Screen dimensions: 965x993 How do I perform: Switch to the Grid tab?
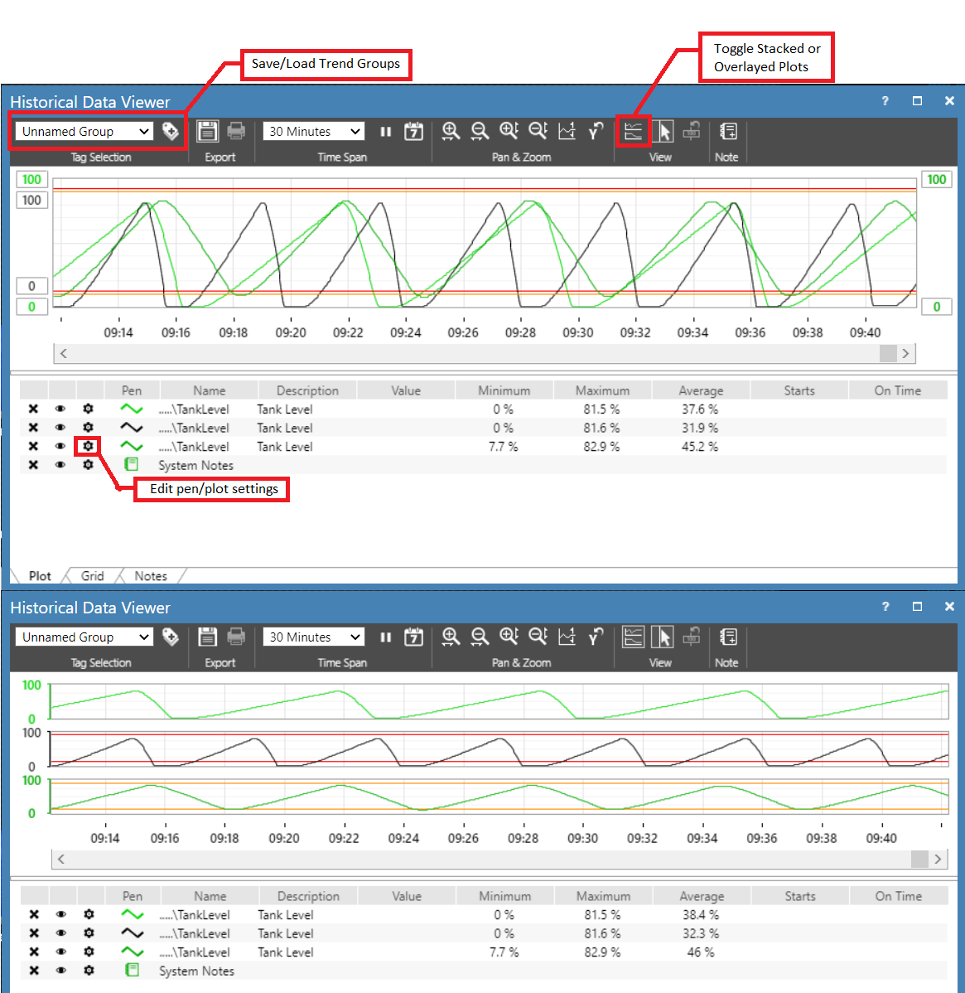tap(93, 576)
